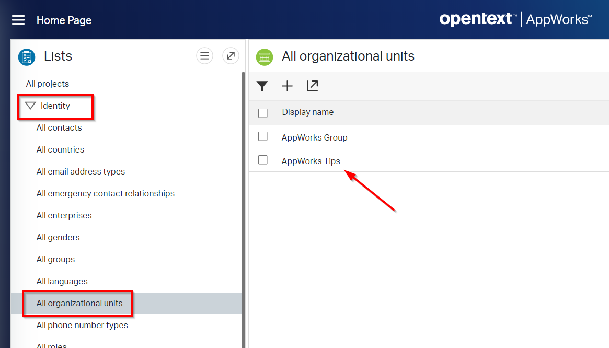Open the All enterprises list
Screen dimensions: 609x348
[x=64, y=216]
